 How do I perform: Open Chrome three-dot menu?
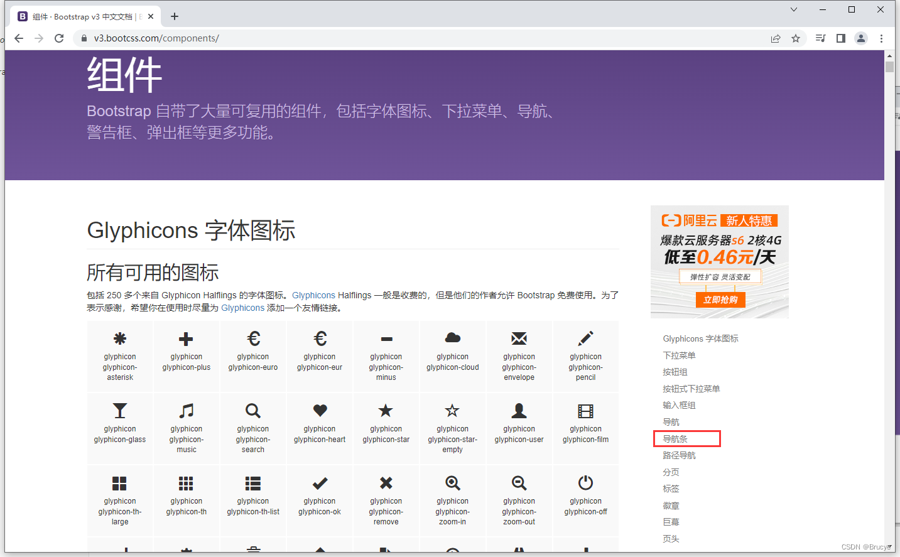pos(882,38)
